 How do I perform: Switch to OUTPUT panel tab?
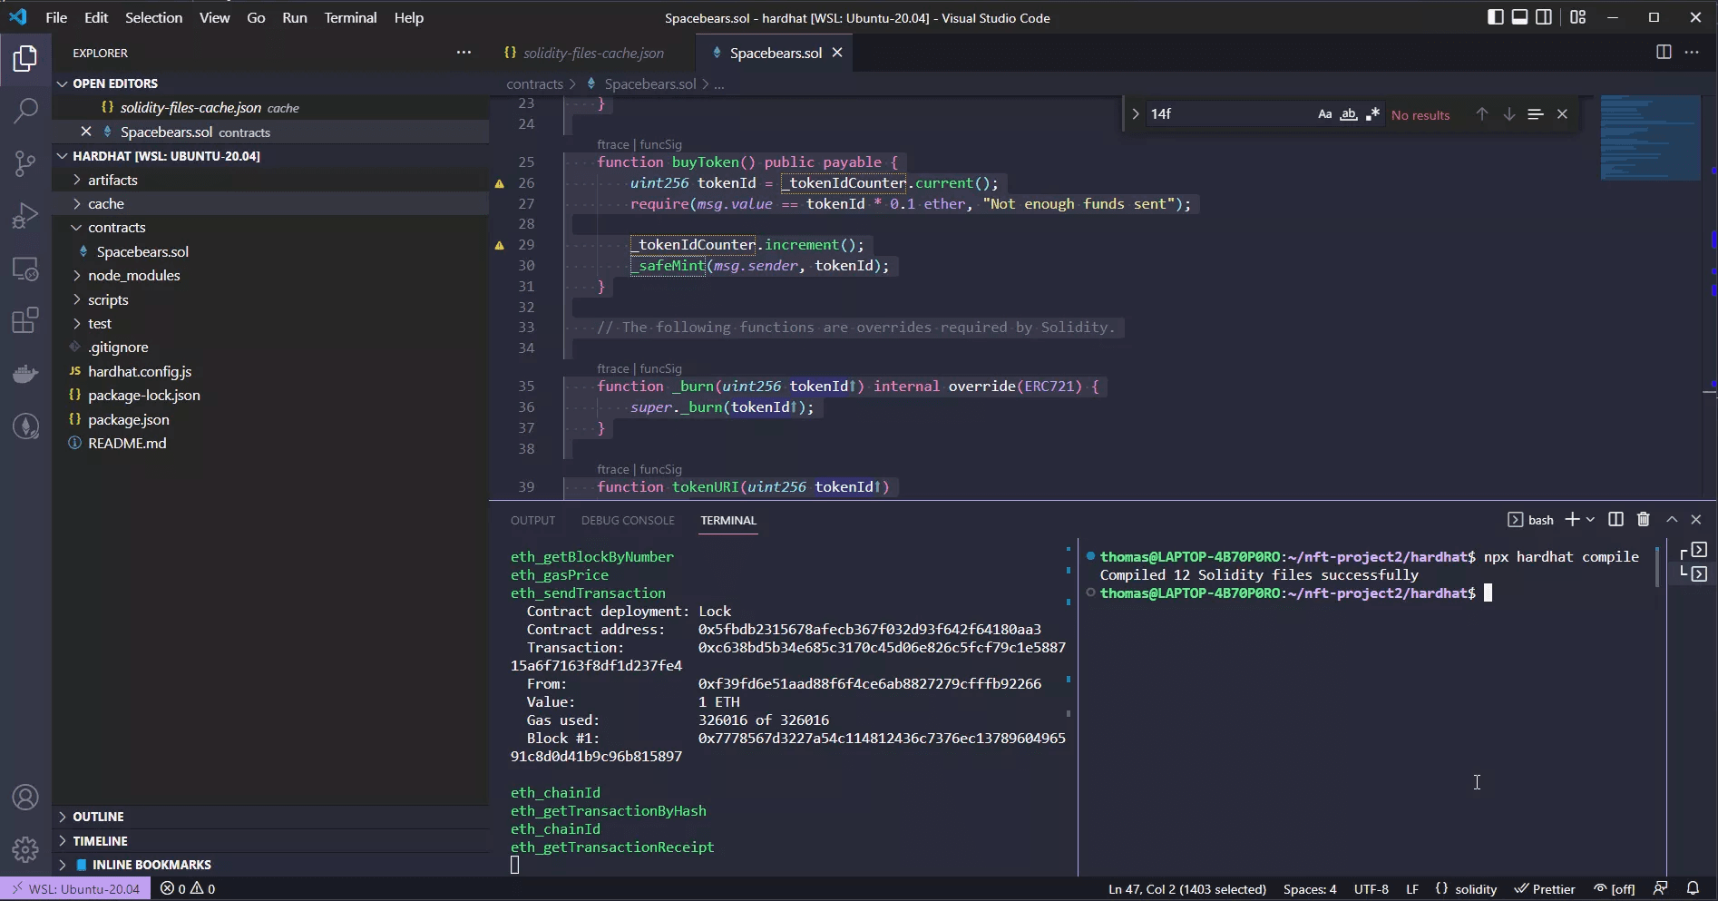tap(532, 520)
